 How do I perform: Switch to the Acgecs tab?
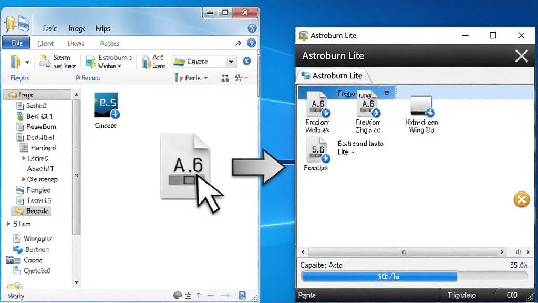tap(109, 43)
